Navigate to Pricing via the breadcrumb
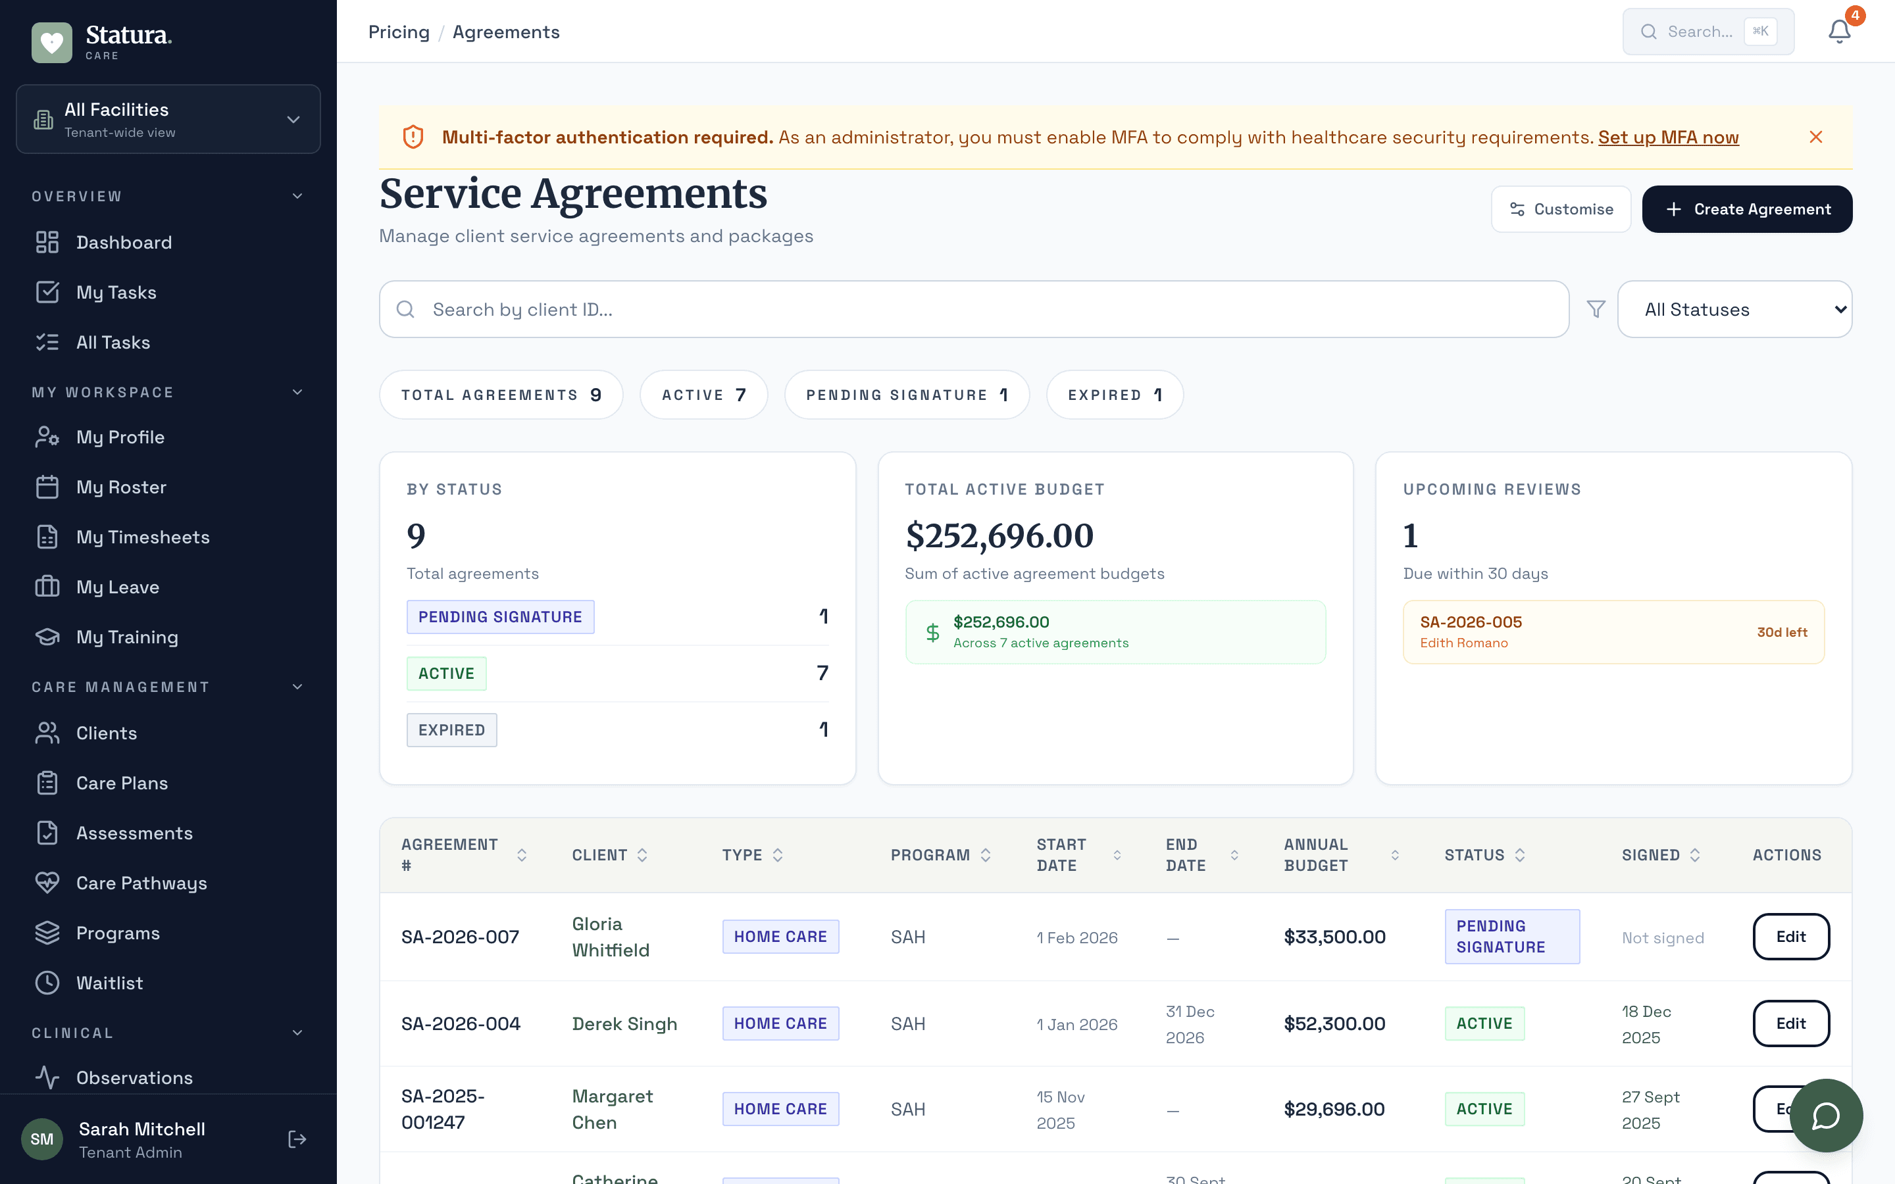 point(399,32)
